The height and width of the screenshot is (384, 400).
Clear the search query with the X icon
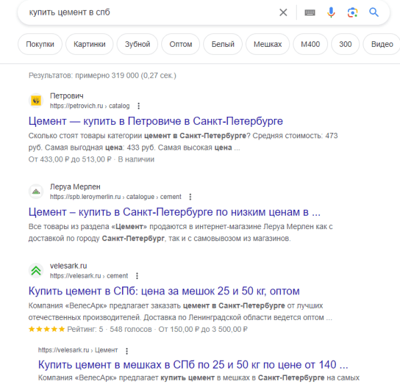283,12
